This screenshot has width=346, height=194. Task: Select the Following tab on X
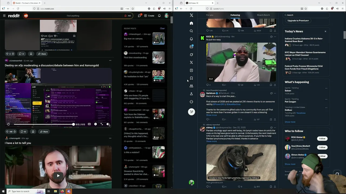pyautogui.click(x=235, y=15)
